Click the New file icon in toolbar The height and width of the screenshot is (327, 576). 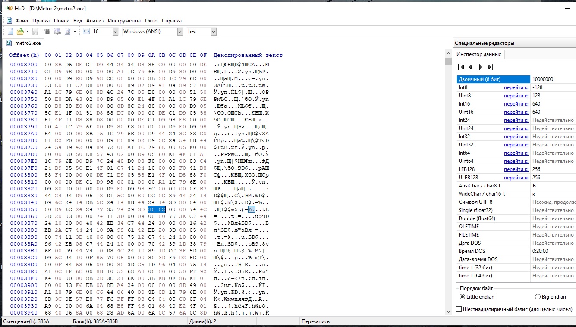tap(10, 31)
